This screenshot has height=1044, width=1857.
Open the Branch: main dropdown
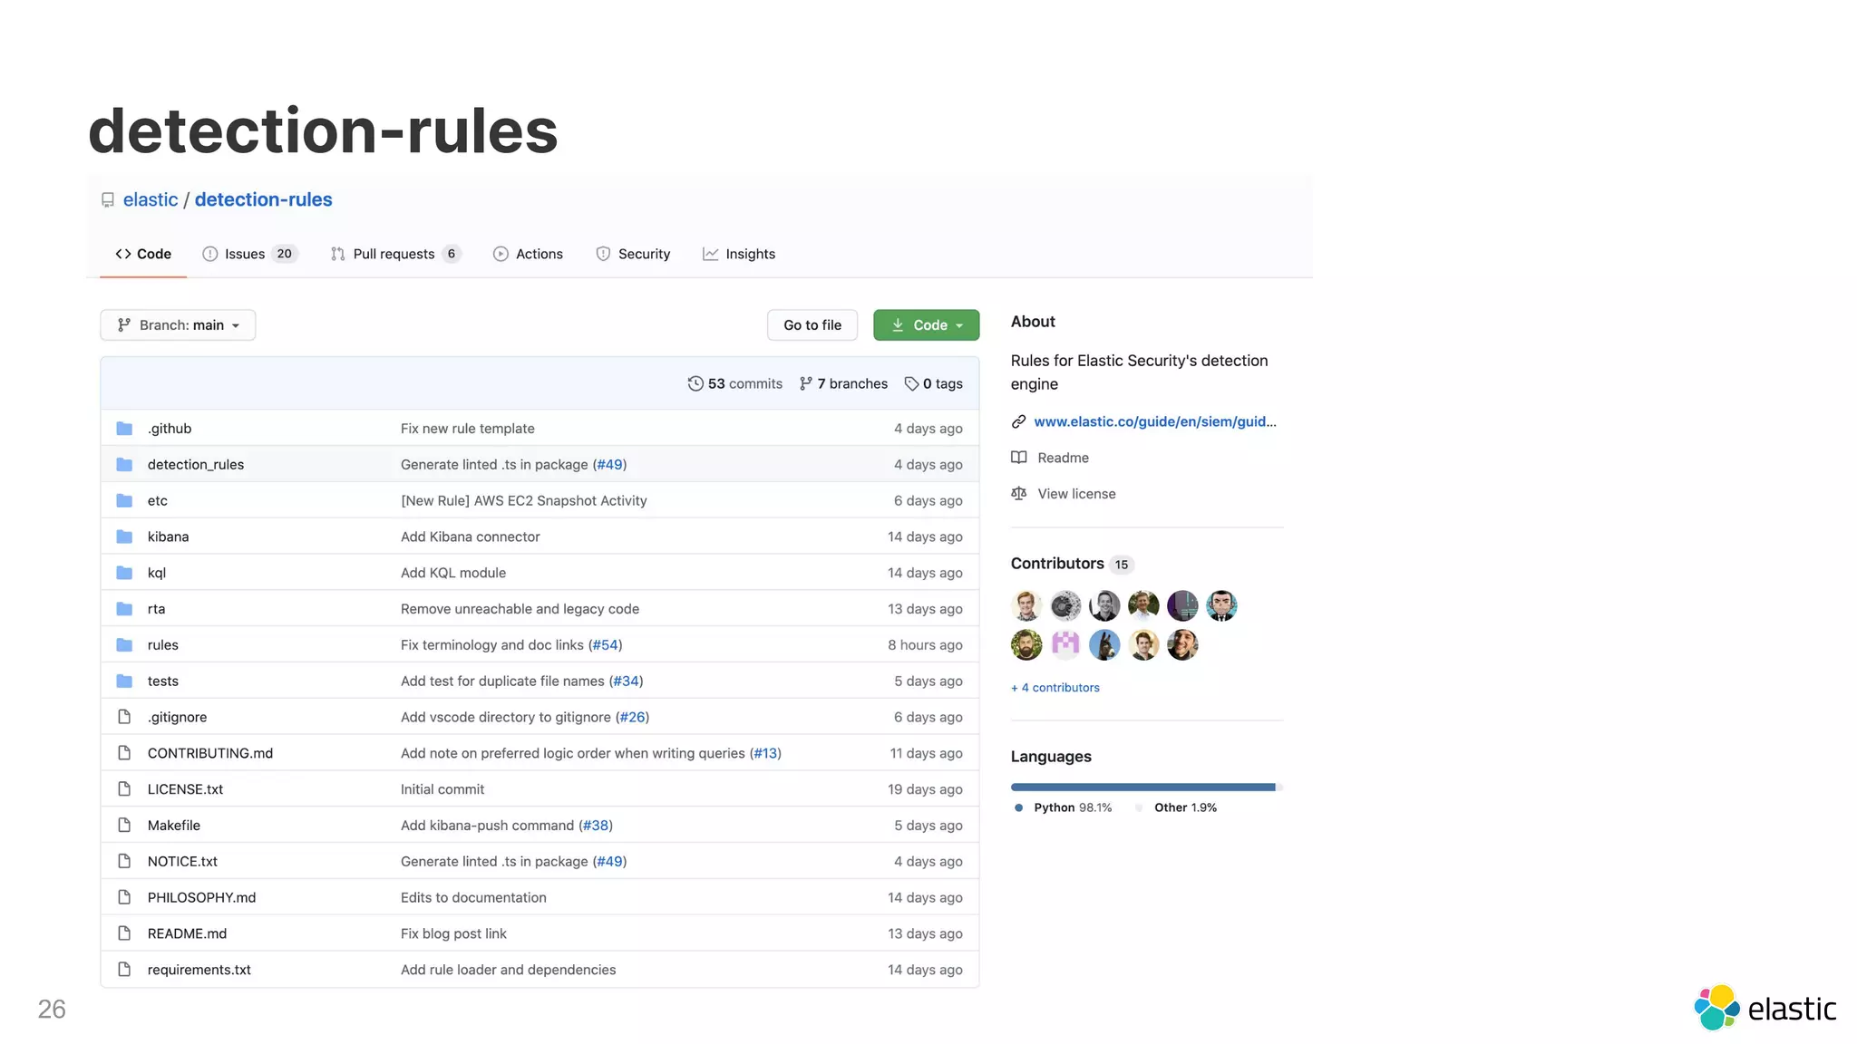[178, 325]
